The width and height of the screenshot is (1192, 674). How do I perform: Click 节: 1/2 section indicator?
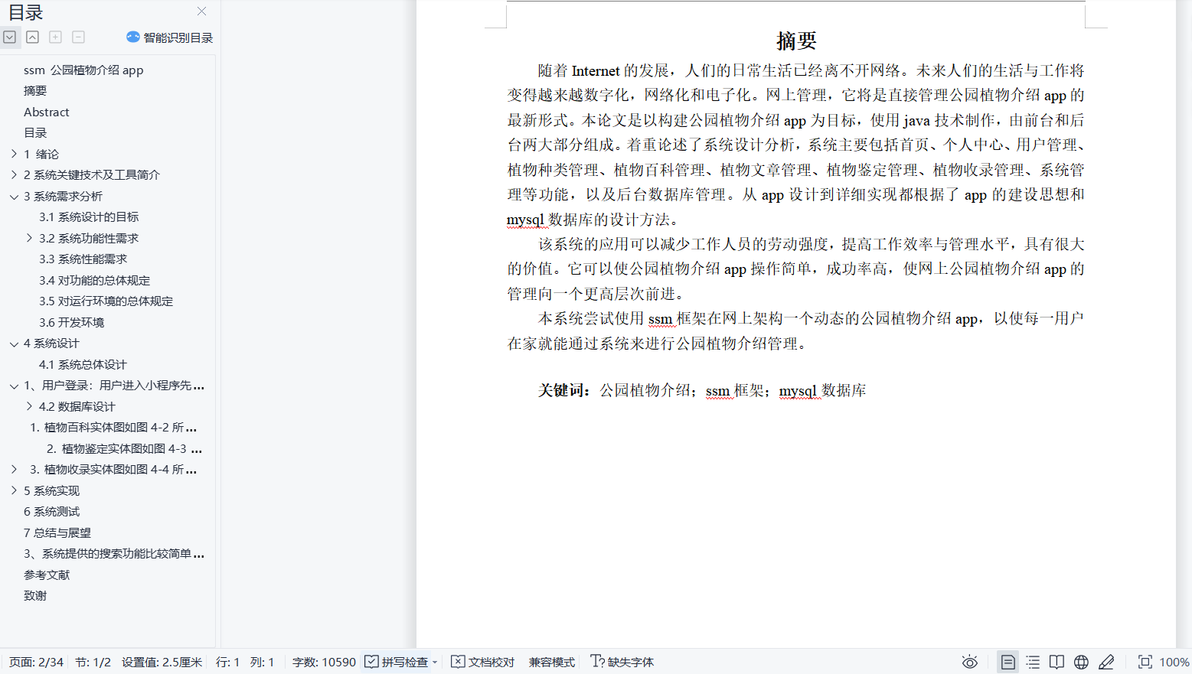(93, 662)
